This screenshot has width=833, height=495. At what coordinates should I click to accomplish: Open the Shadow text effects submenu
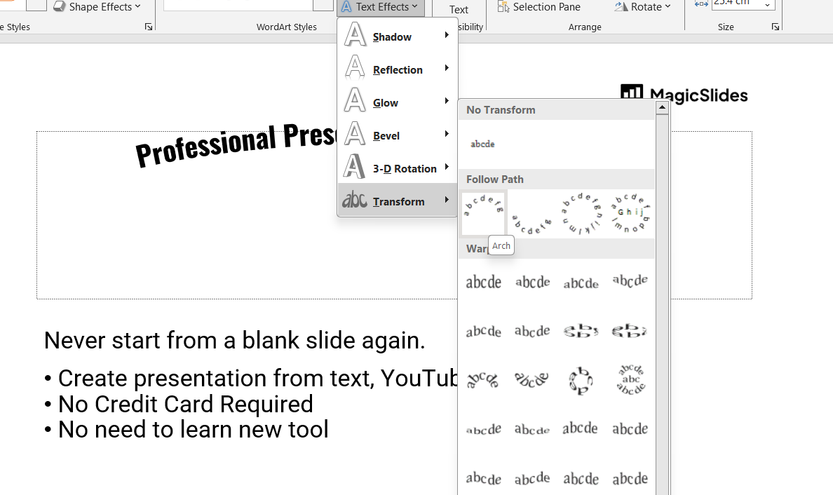click(398, 36)
